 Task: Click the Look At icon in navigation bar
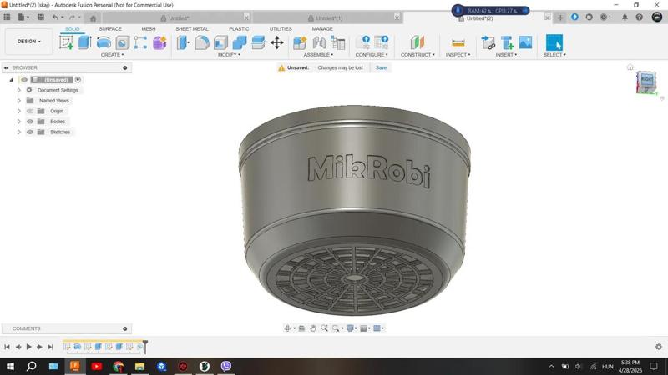(x=301, y=328)
